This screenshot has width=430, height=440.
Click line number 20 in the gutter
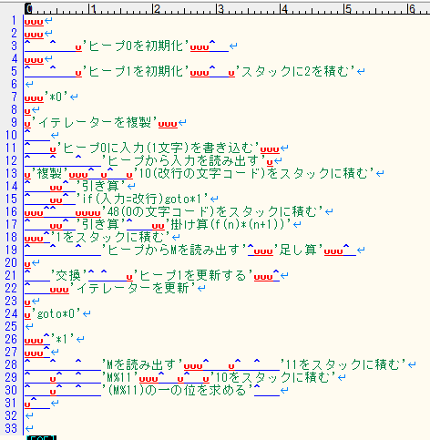[x=11, y=263]
